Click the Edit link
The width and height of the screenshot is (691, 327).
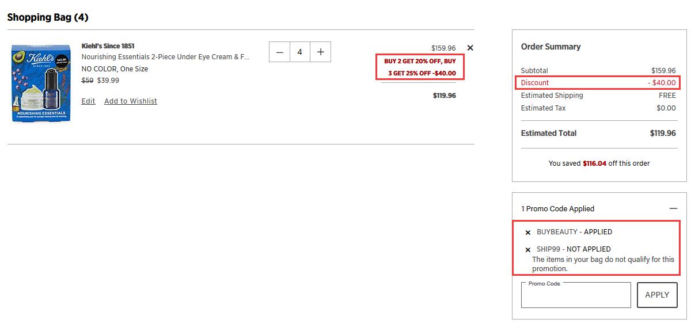pyautogui.click(x=88, y=101)
